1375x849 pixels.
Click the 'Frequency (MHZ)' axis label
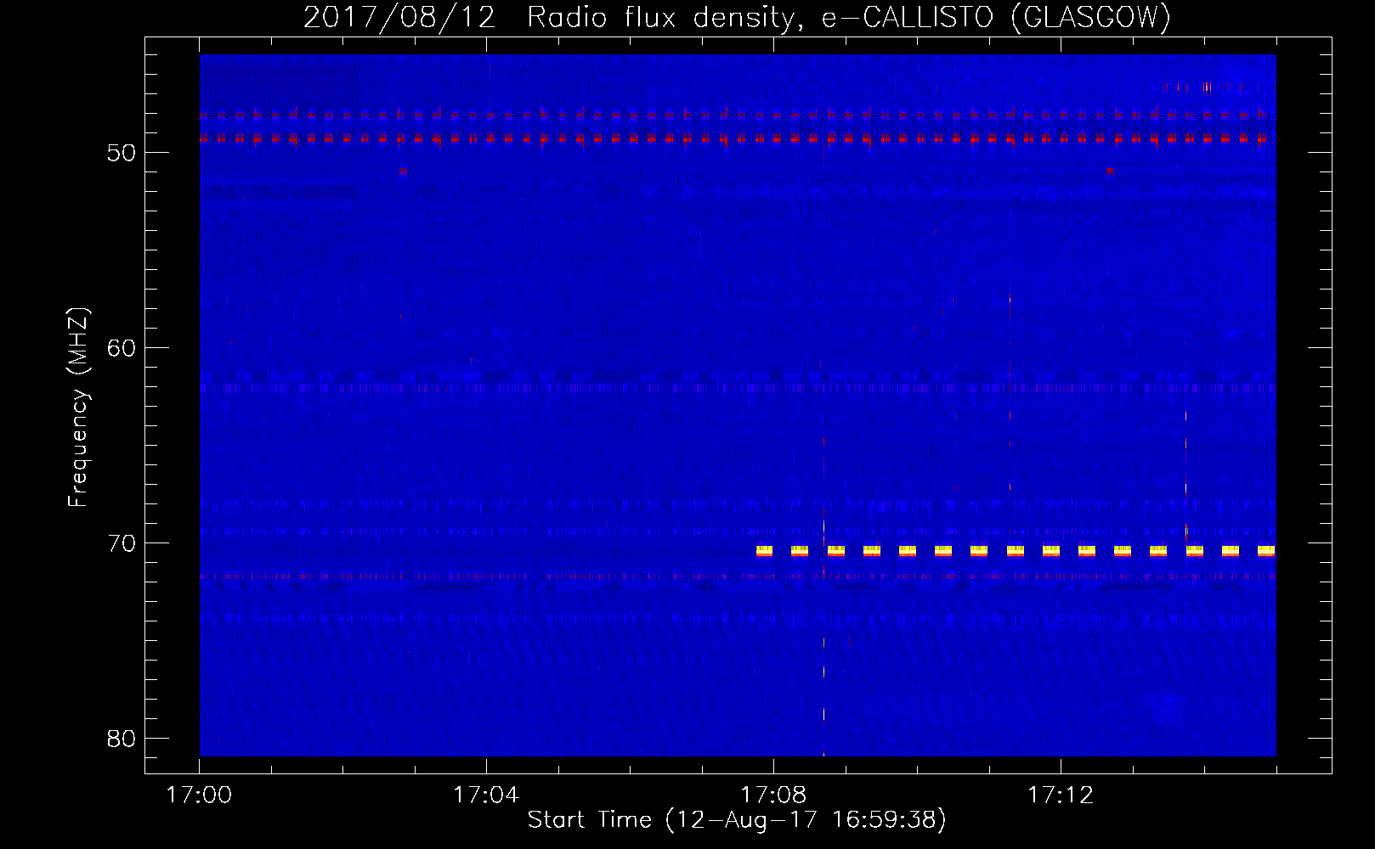tap(78, 408)
